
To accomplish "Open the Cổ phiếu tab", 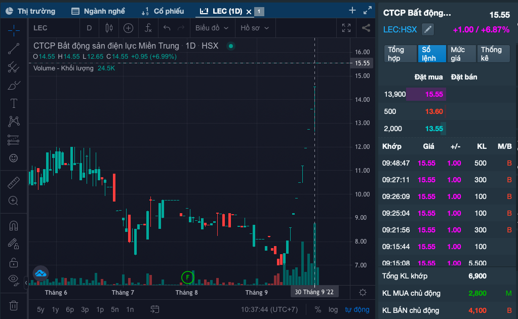I will point(163,11).
